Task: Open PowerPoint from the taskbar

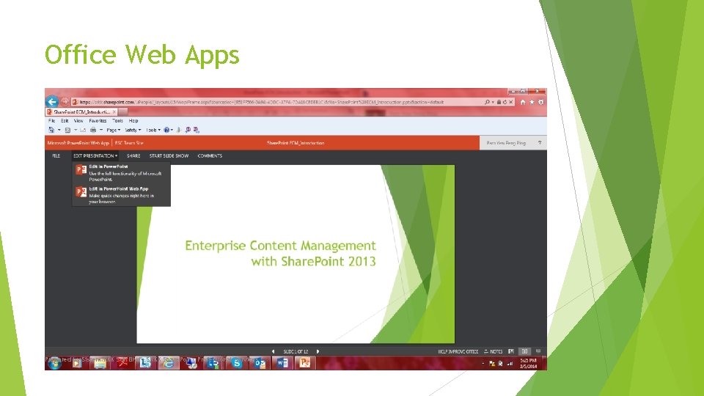Action: coord(305,363)
